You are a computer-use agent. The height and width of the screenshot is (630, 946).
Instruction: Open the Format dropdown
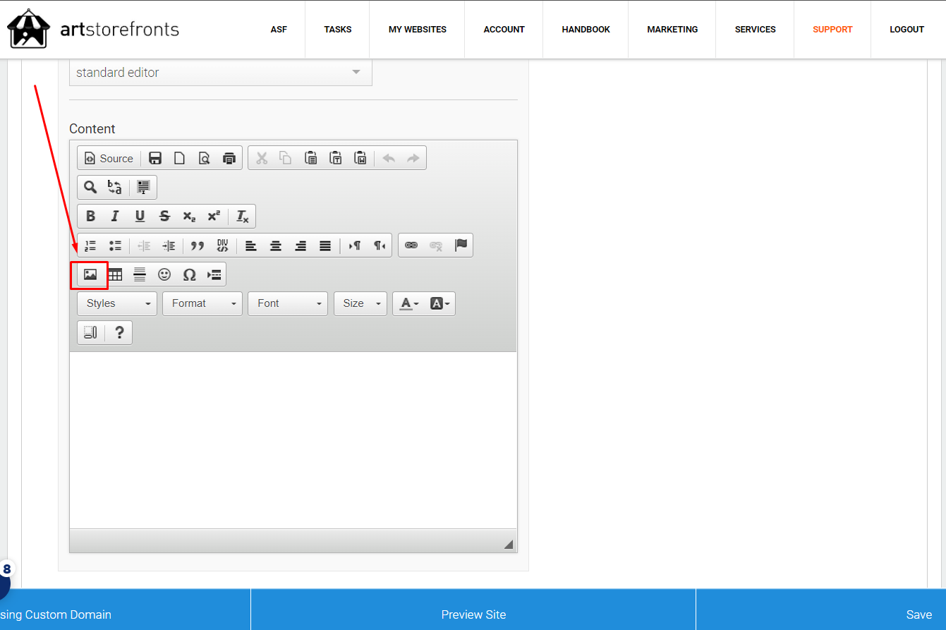pyautogui.click(x=202, y=303)
